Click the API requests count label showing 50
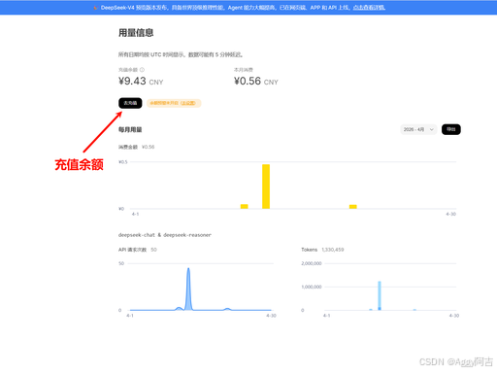497x373 pixels. click(x=138, y=250)
